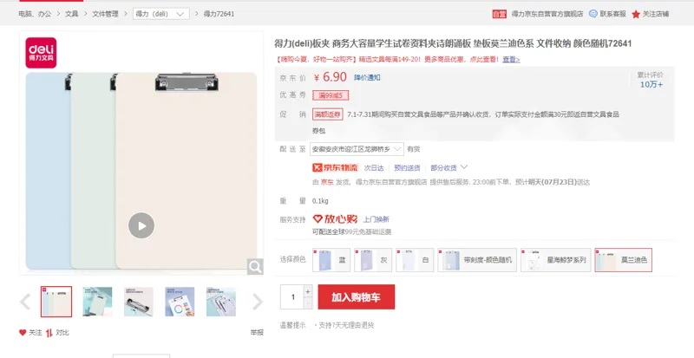Viewport: 694px width, 358px height.
Task: Select fifth product thumbnail
Action: (221, 302)
